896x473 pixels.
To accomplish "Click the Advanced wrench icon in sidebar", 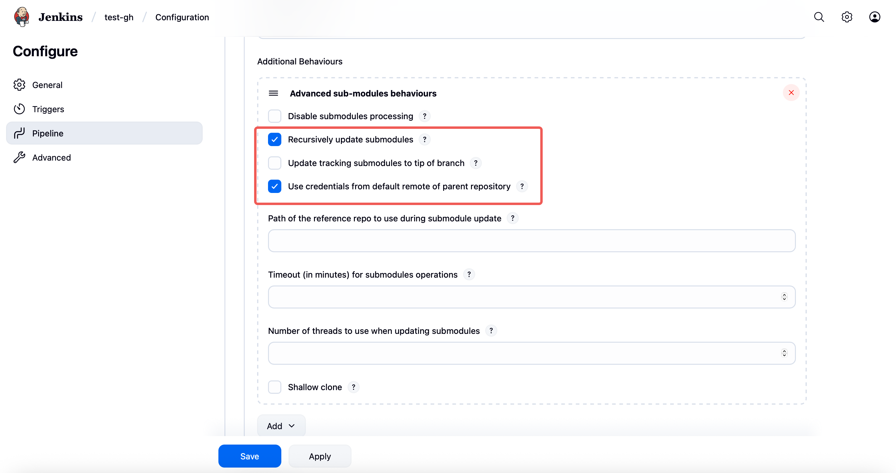I will [19, 157].
